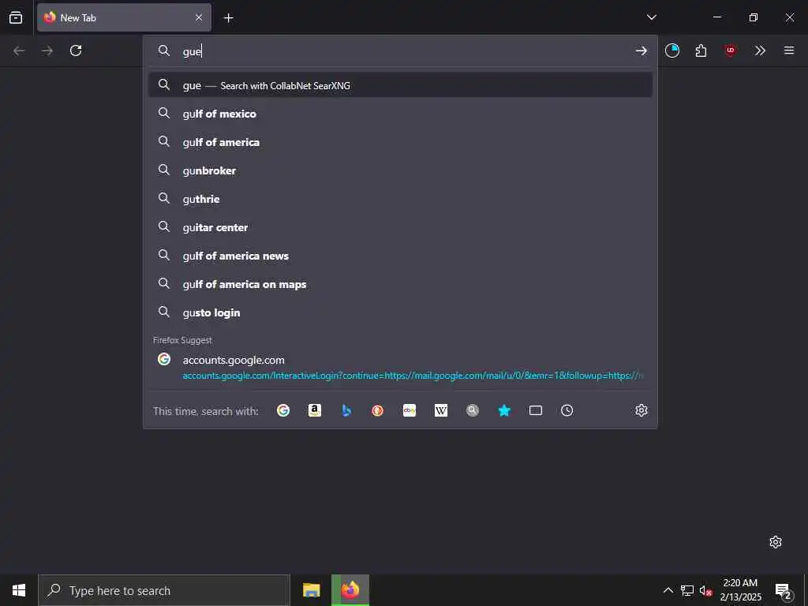
Task: Pick the 'gusto login' suggestion
Action: click(x=400, y=312)
